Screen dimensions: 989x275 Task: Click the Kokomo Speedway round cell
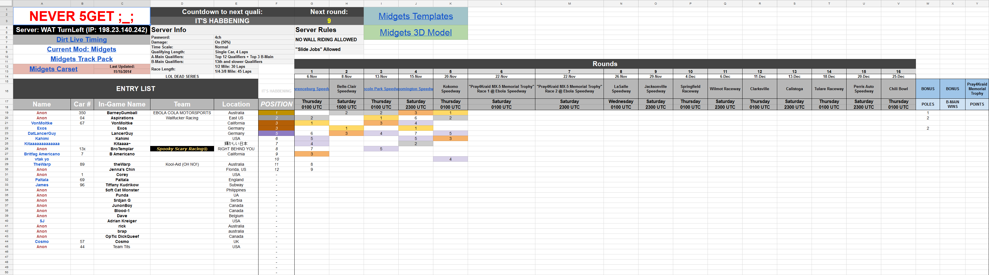pyautogui.click(x=450, y=89)
